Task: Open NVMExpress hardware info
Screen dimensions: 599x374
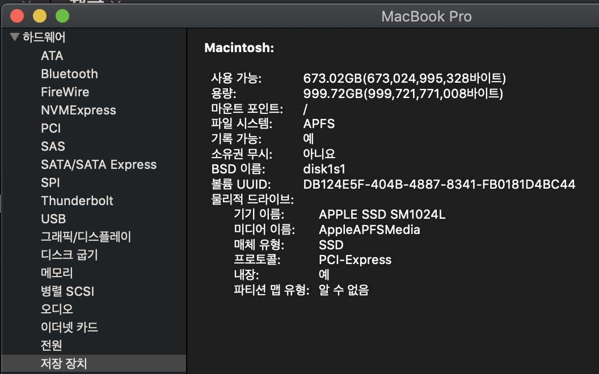Action: coord(78,110)
